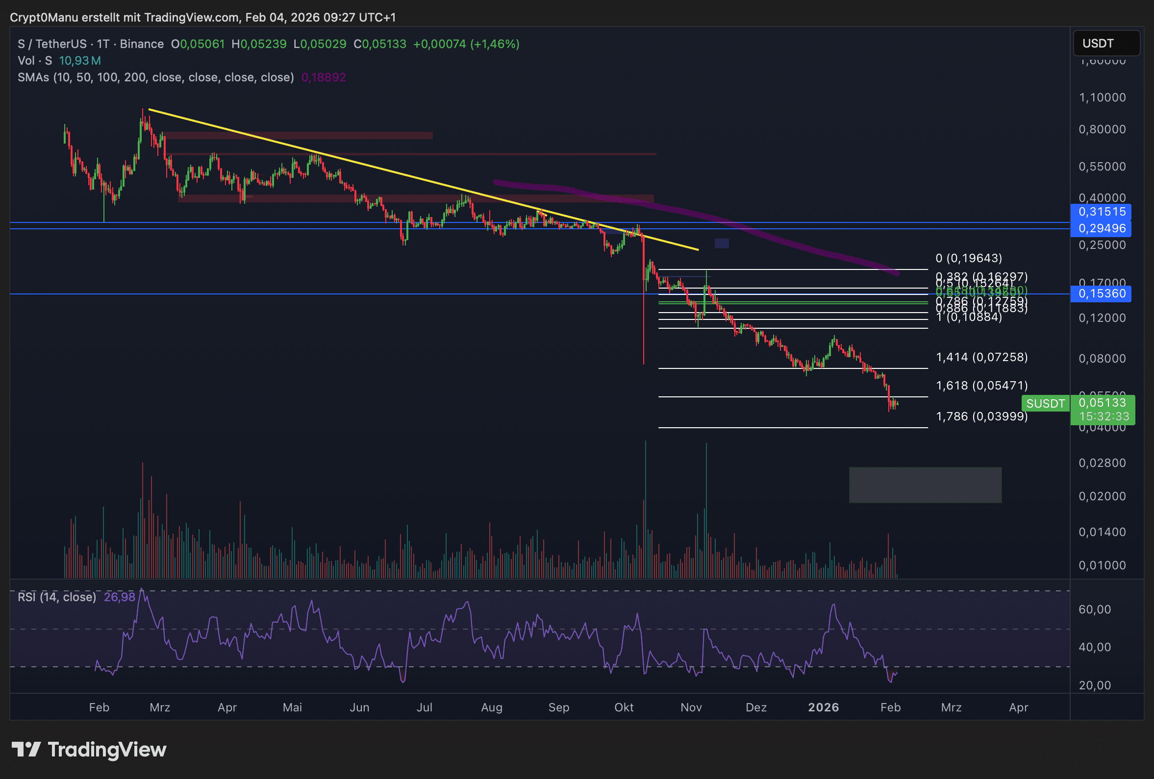Click the small blue box near Nov
1154x779 pixels.
click(721, 243)
